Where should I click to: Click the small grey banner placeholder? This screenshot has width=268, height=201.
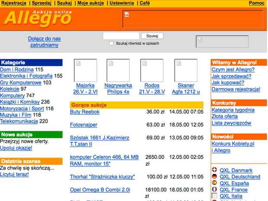click(x=222, y=41)
